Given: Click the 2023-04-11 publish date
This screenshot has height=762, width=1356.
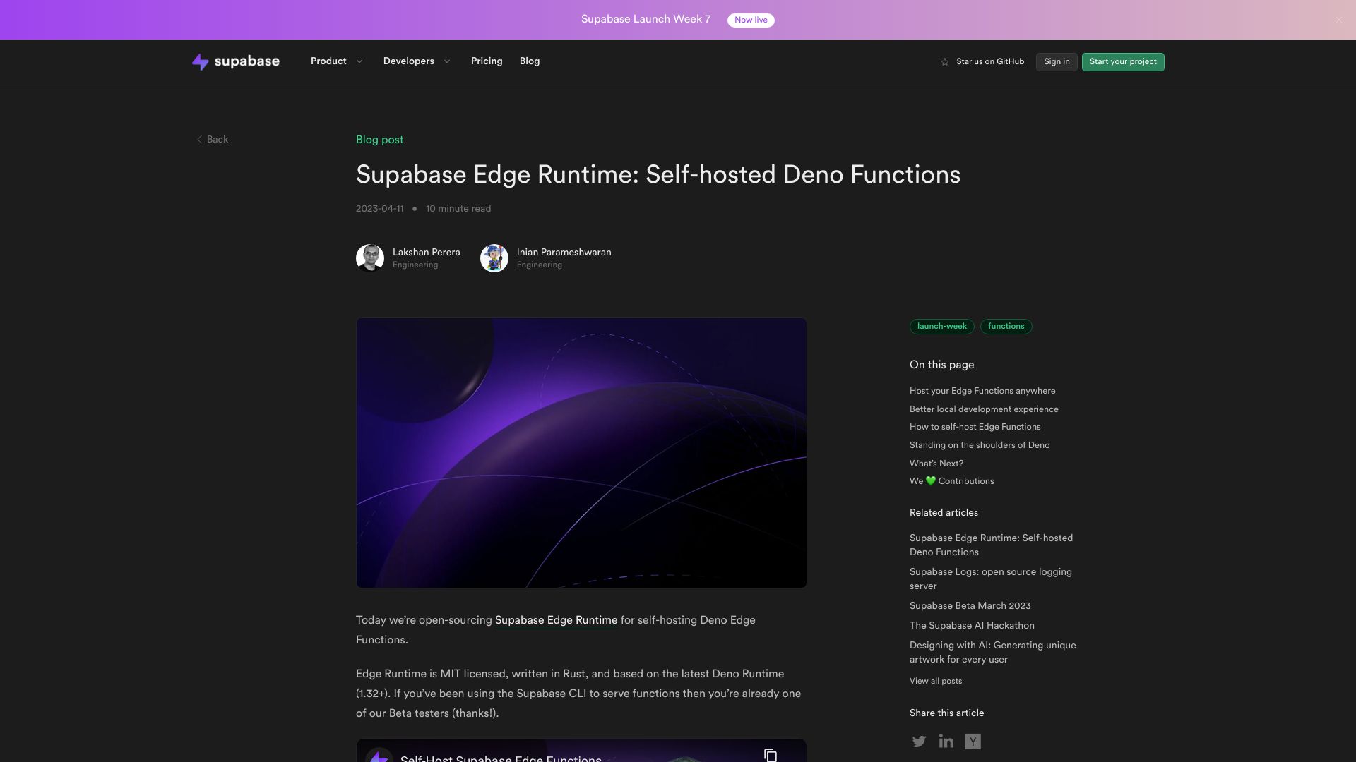Looking at the screenshot, I should click(380, 209).
